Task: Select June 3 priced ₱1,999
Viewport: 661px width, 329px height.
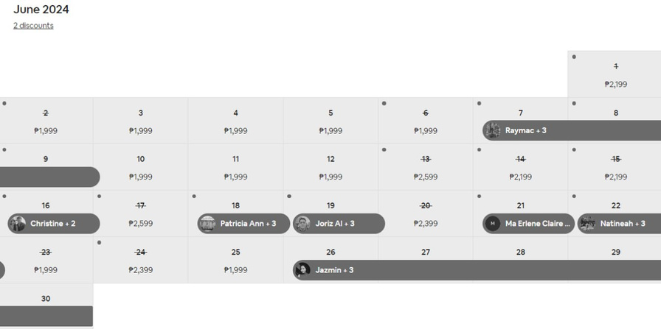Action: tap(140, 121)
